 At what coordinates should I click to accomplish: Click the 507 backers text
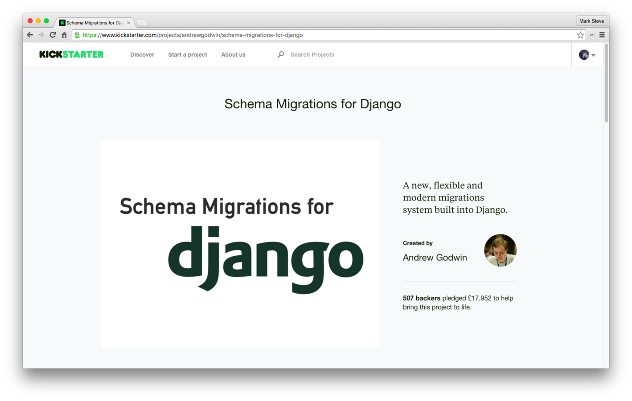(422, 298)
